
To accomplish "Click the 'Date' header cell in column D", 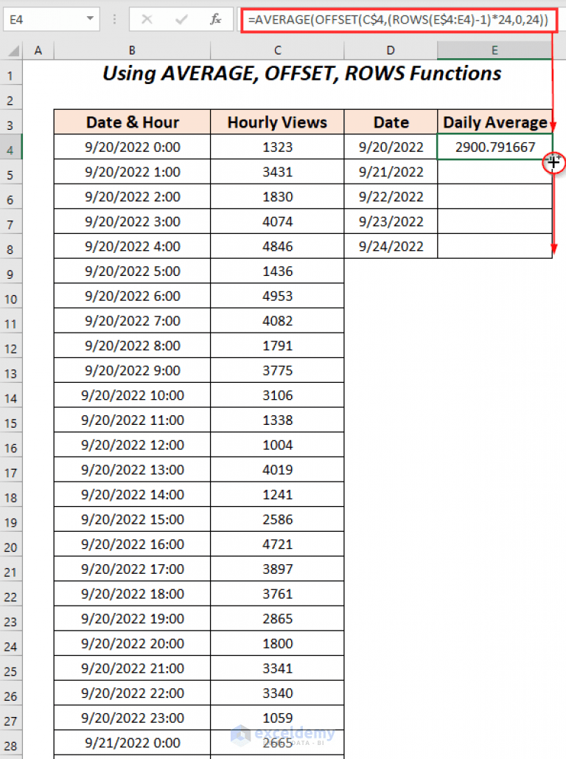I will [391, 122].
